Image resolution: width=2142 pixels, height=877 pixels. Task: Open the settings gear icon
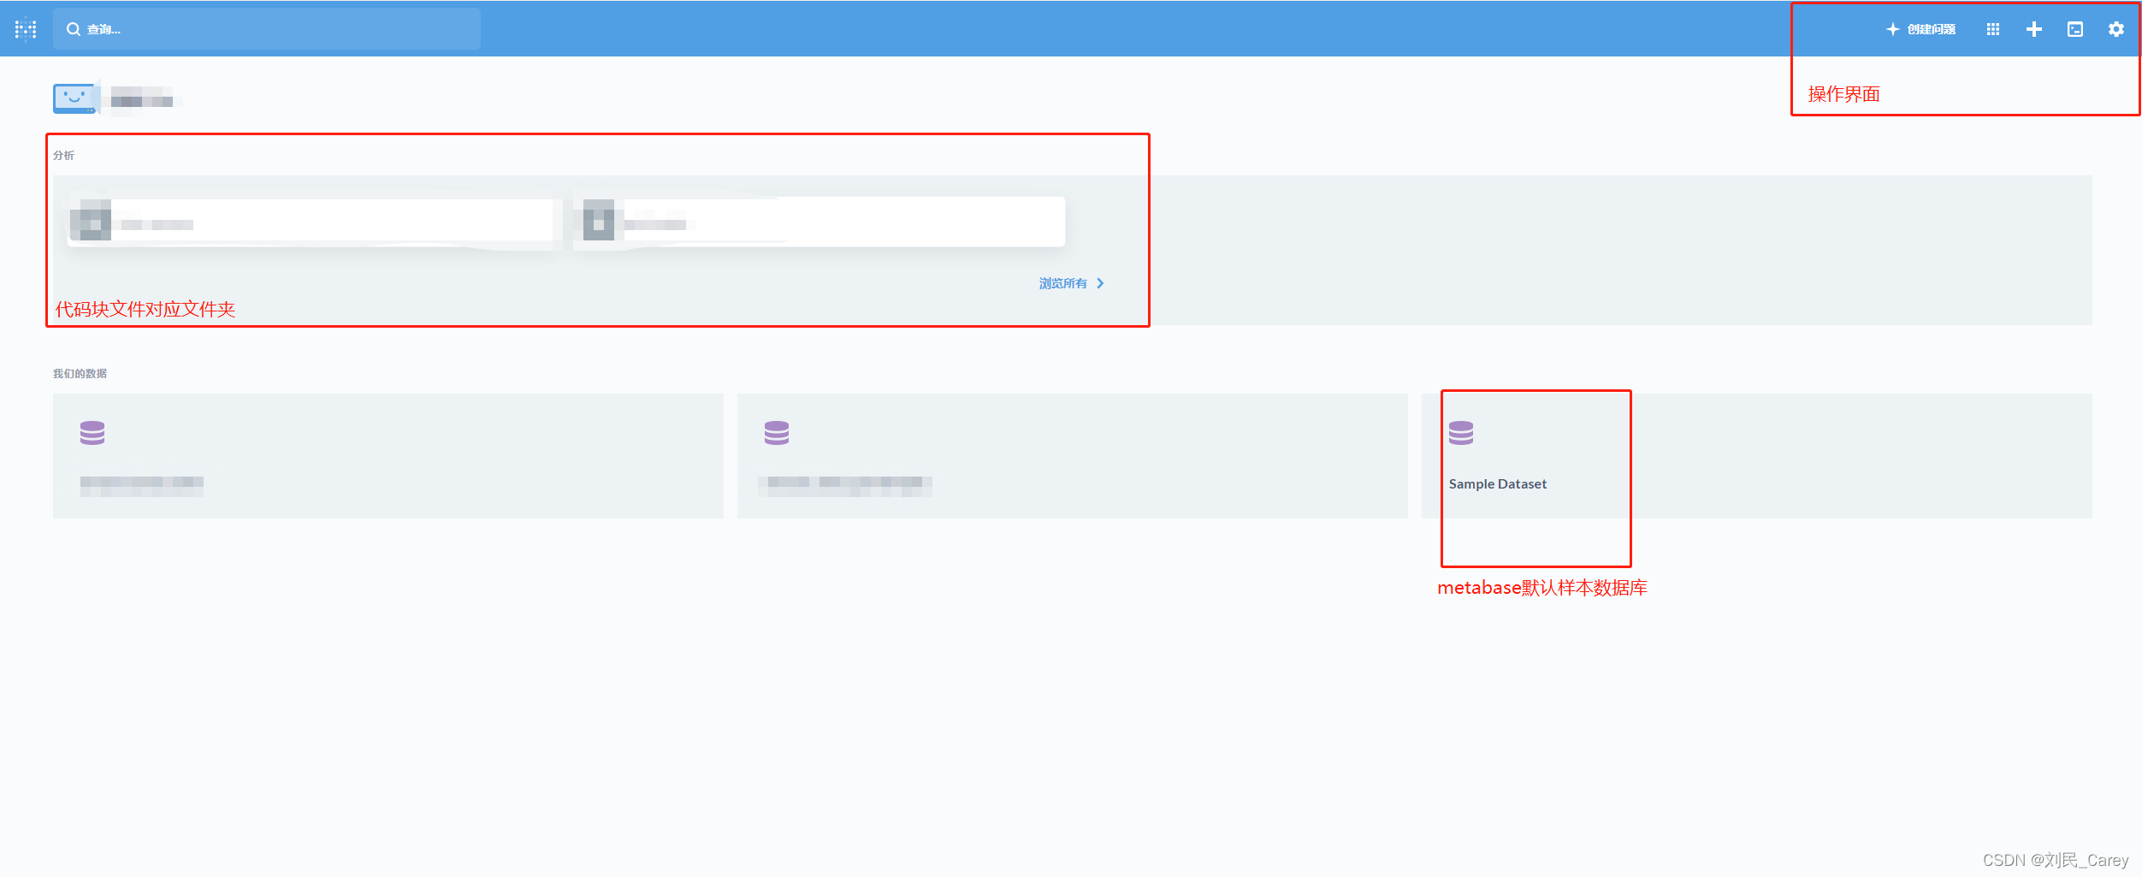2116,29
